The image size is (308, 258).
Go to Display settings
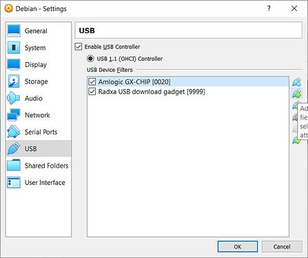[39, 64]
